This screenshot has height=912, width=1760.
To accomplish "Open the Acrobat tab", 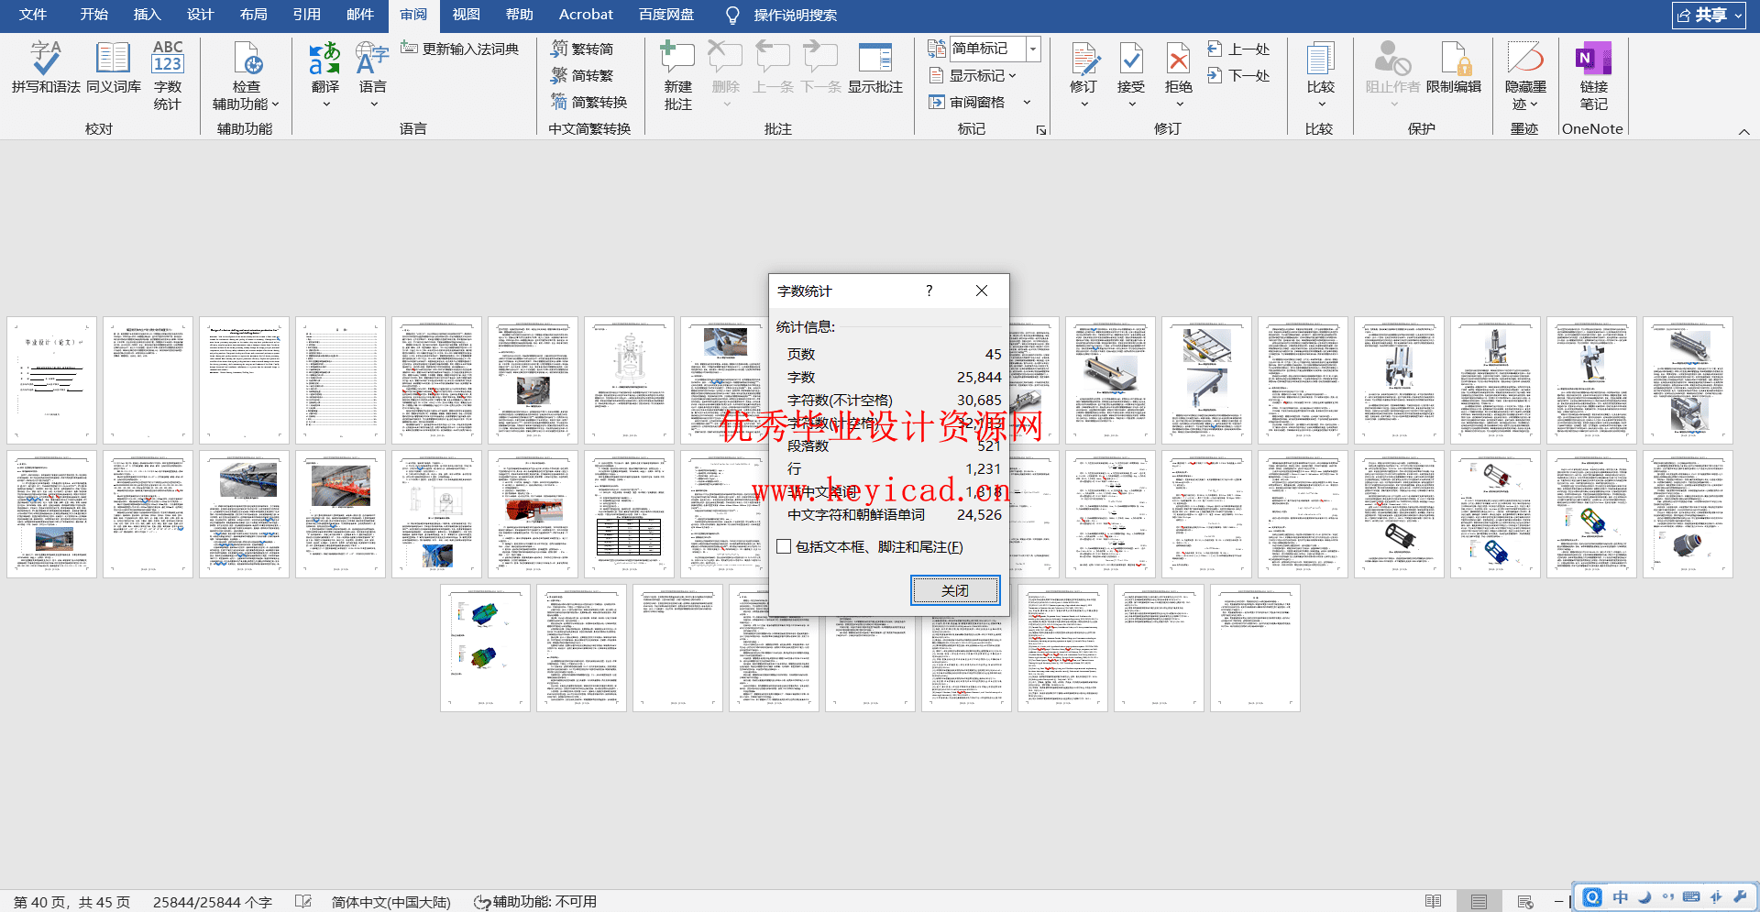I will [x=586, y=15].
